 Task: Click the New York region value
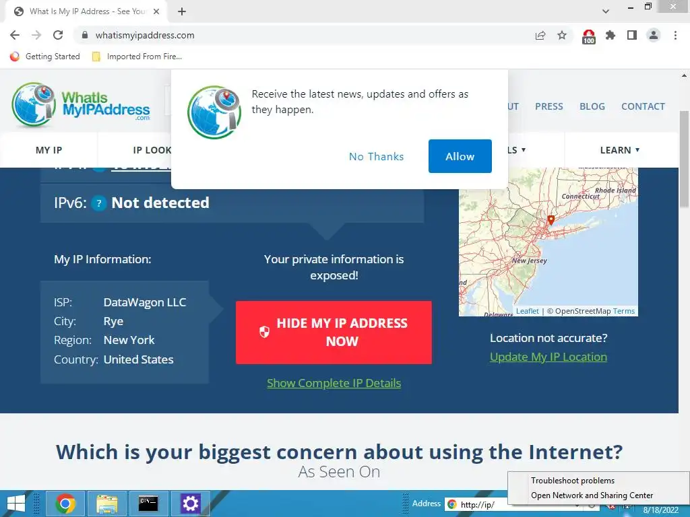point(129,340)
